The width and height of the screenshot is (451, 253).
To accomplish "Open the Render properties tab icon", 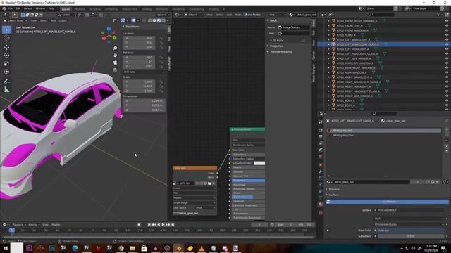I will (x=321, y=130).
